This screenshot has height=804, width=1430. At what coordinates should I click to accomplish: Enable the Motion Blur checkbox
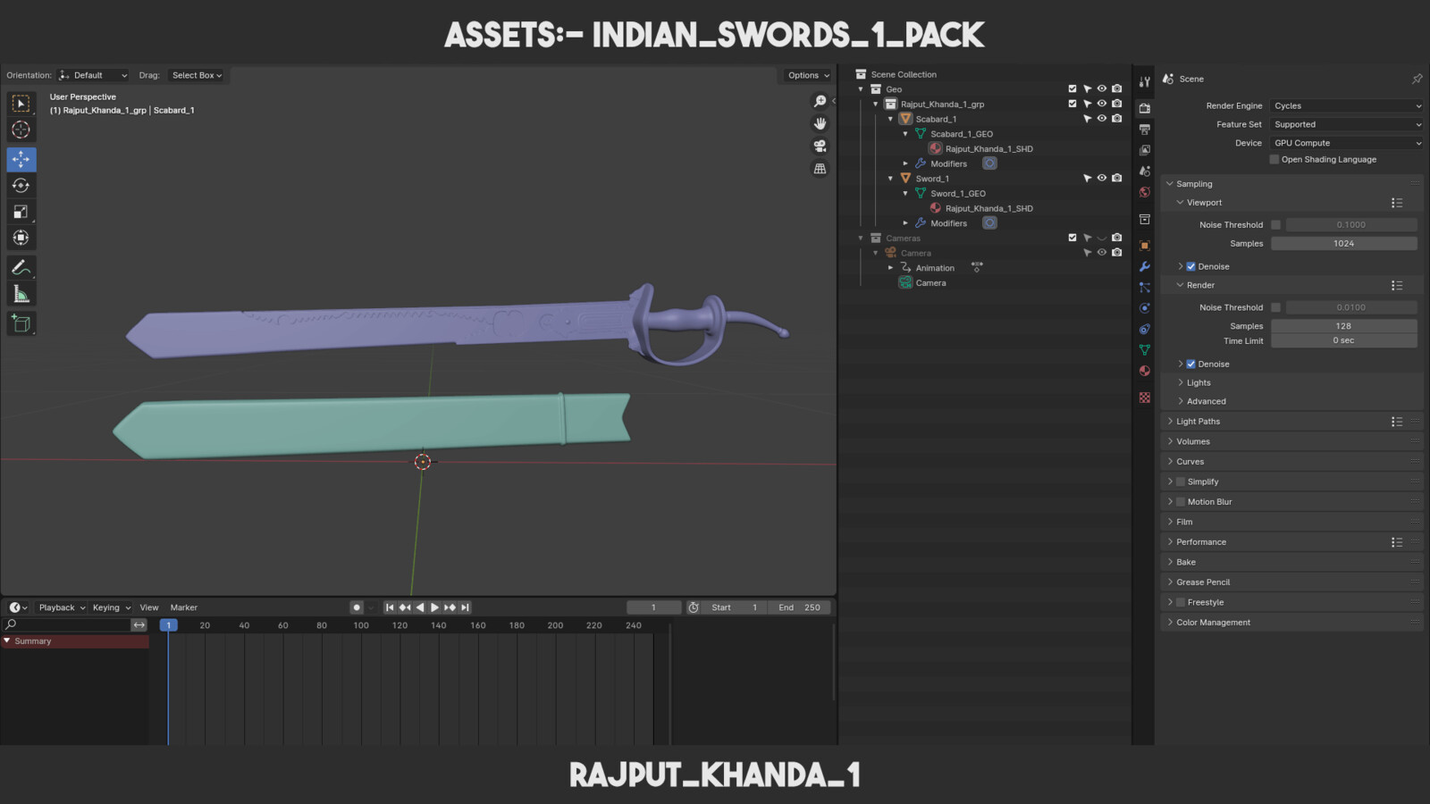pos(1181,501)
